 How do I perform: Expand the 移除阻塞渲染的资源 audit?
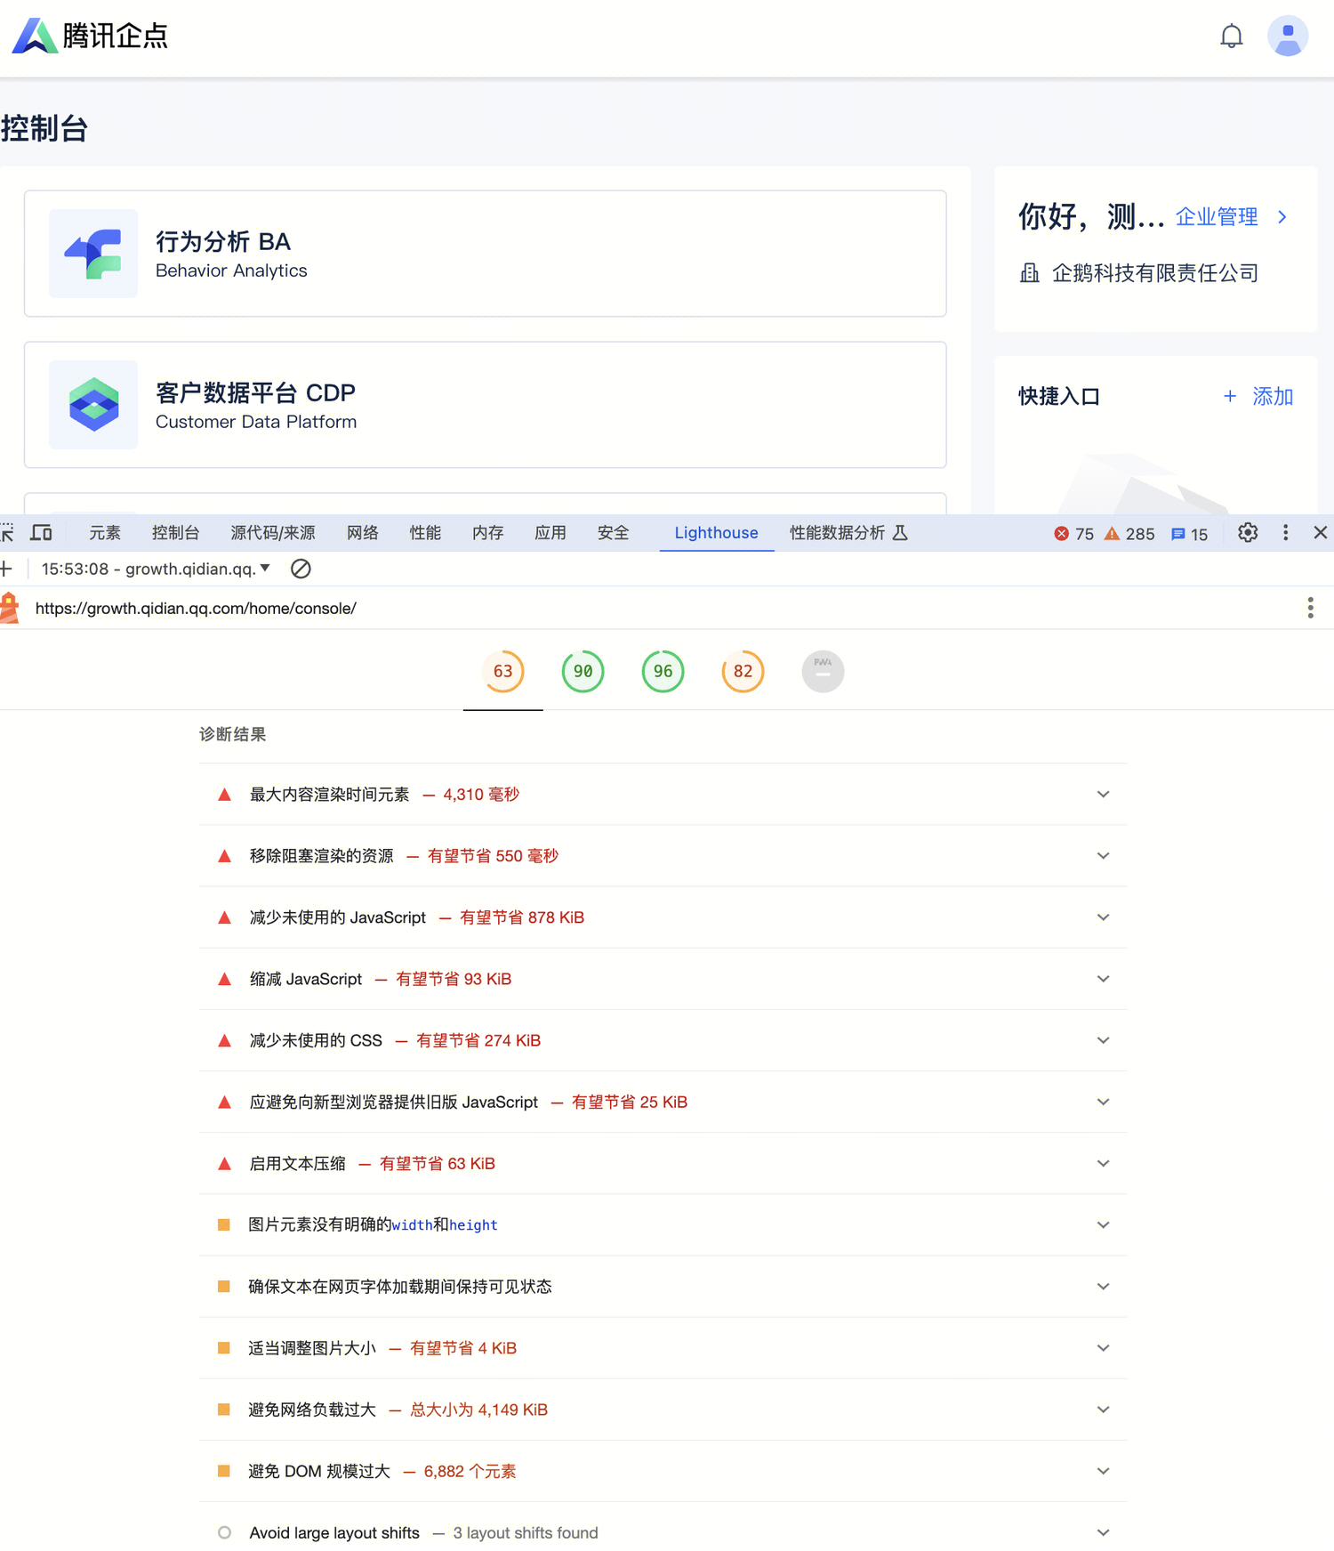[x=663, y=855]
